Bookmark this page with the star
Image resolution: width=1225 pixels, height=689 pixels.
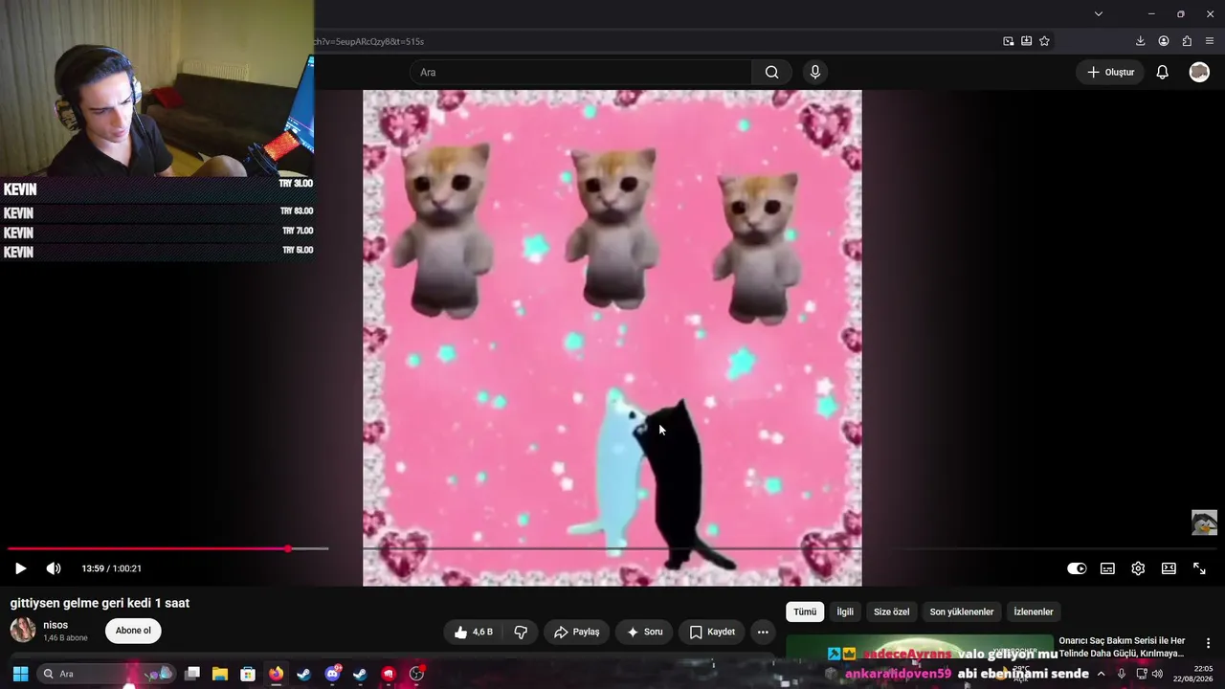point(1044,41)
